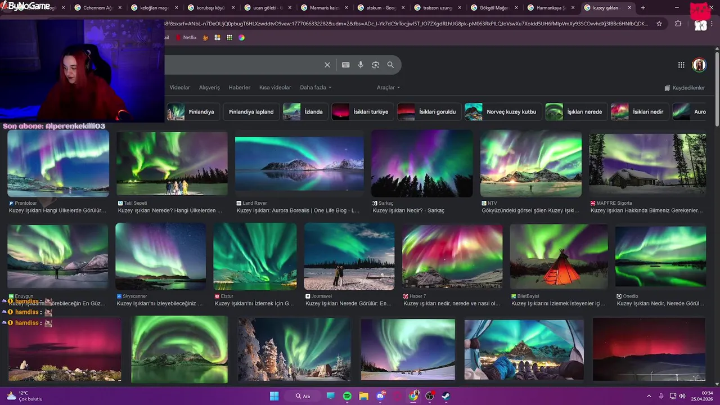This screenshot has width=720, height=405.
Task: Open MAPFRE Sigorta cabin image result
Action: pyautogui.click(x=647, y=164)
